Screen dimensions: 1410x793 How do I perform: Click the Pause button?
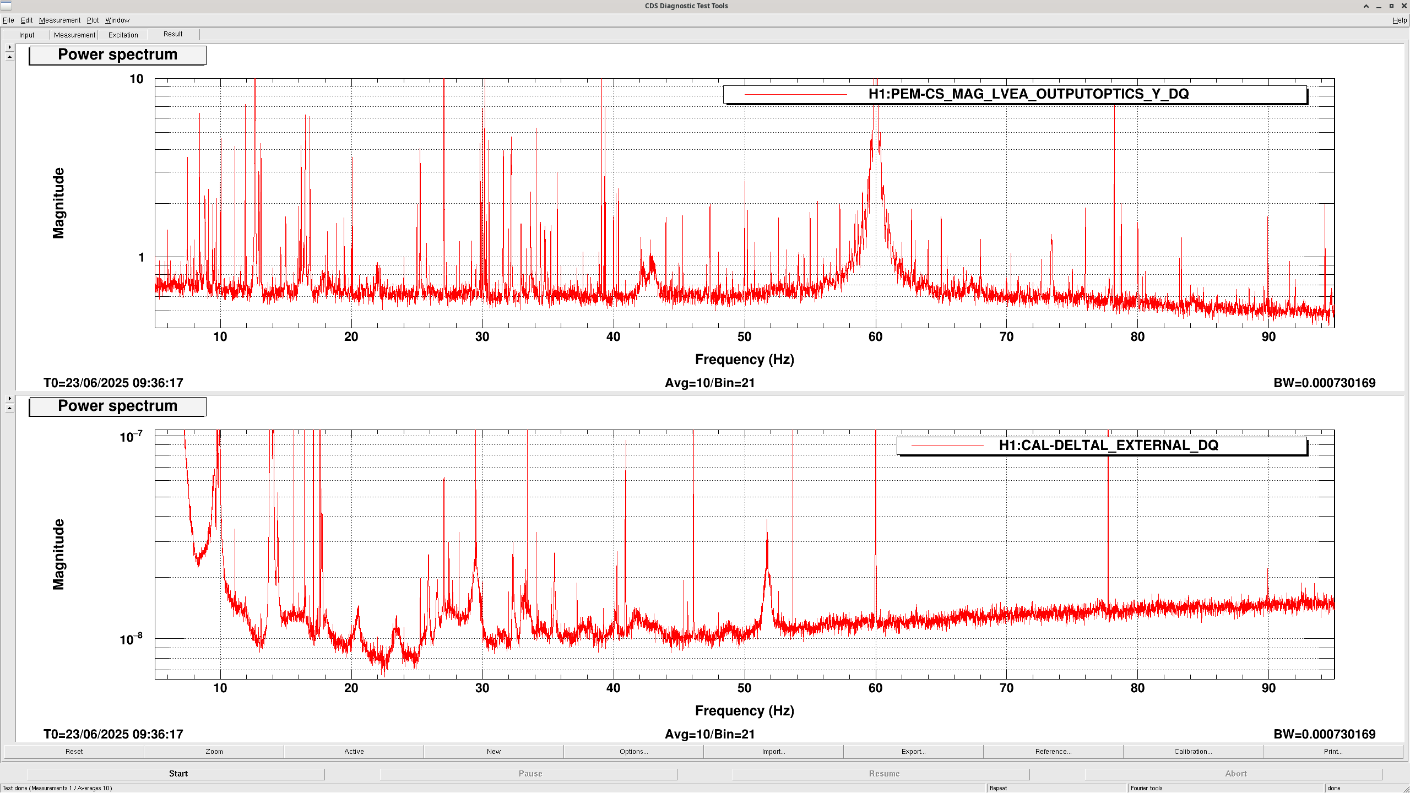[x=529, y=774]
